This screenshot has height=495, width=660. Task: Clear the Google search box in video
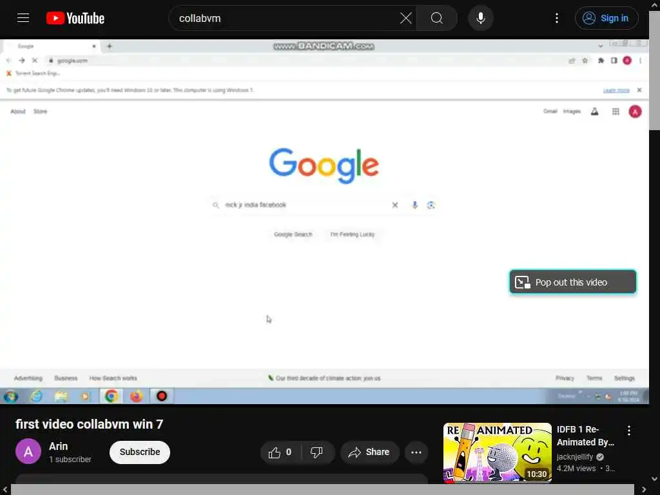point(395,205)
